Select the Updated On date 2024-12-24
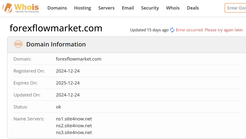The height and width of the screenshot is (139, 246). point(68,95)
